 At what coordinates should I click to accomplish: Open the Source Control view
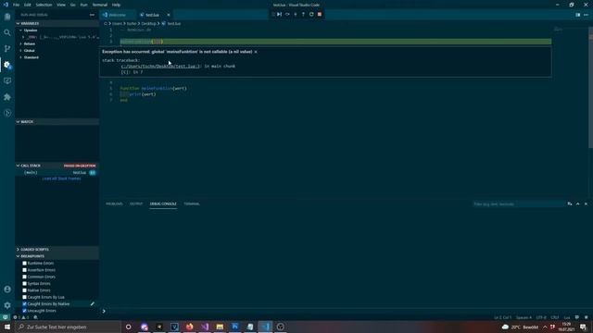pyautogui.click(x=7, y=49)
